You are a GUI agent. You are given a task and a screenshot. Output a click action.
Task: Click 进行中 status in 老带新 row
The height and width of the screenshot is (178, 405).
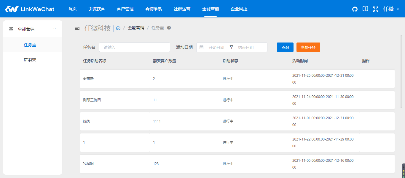tap(228, 79)
